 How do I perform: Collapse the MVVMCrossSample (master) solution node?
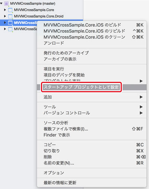point(1,3)
